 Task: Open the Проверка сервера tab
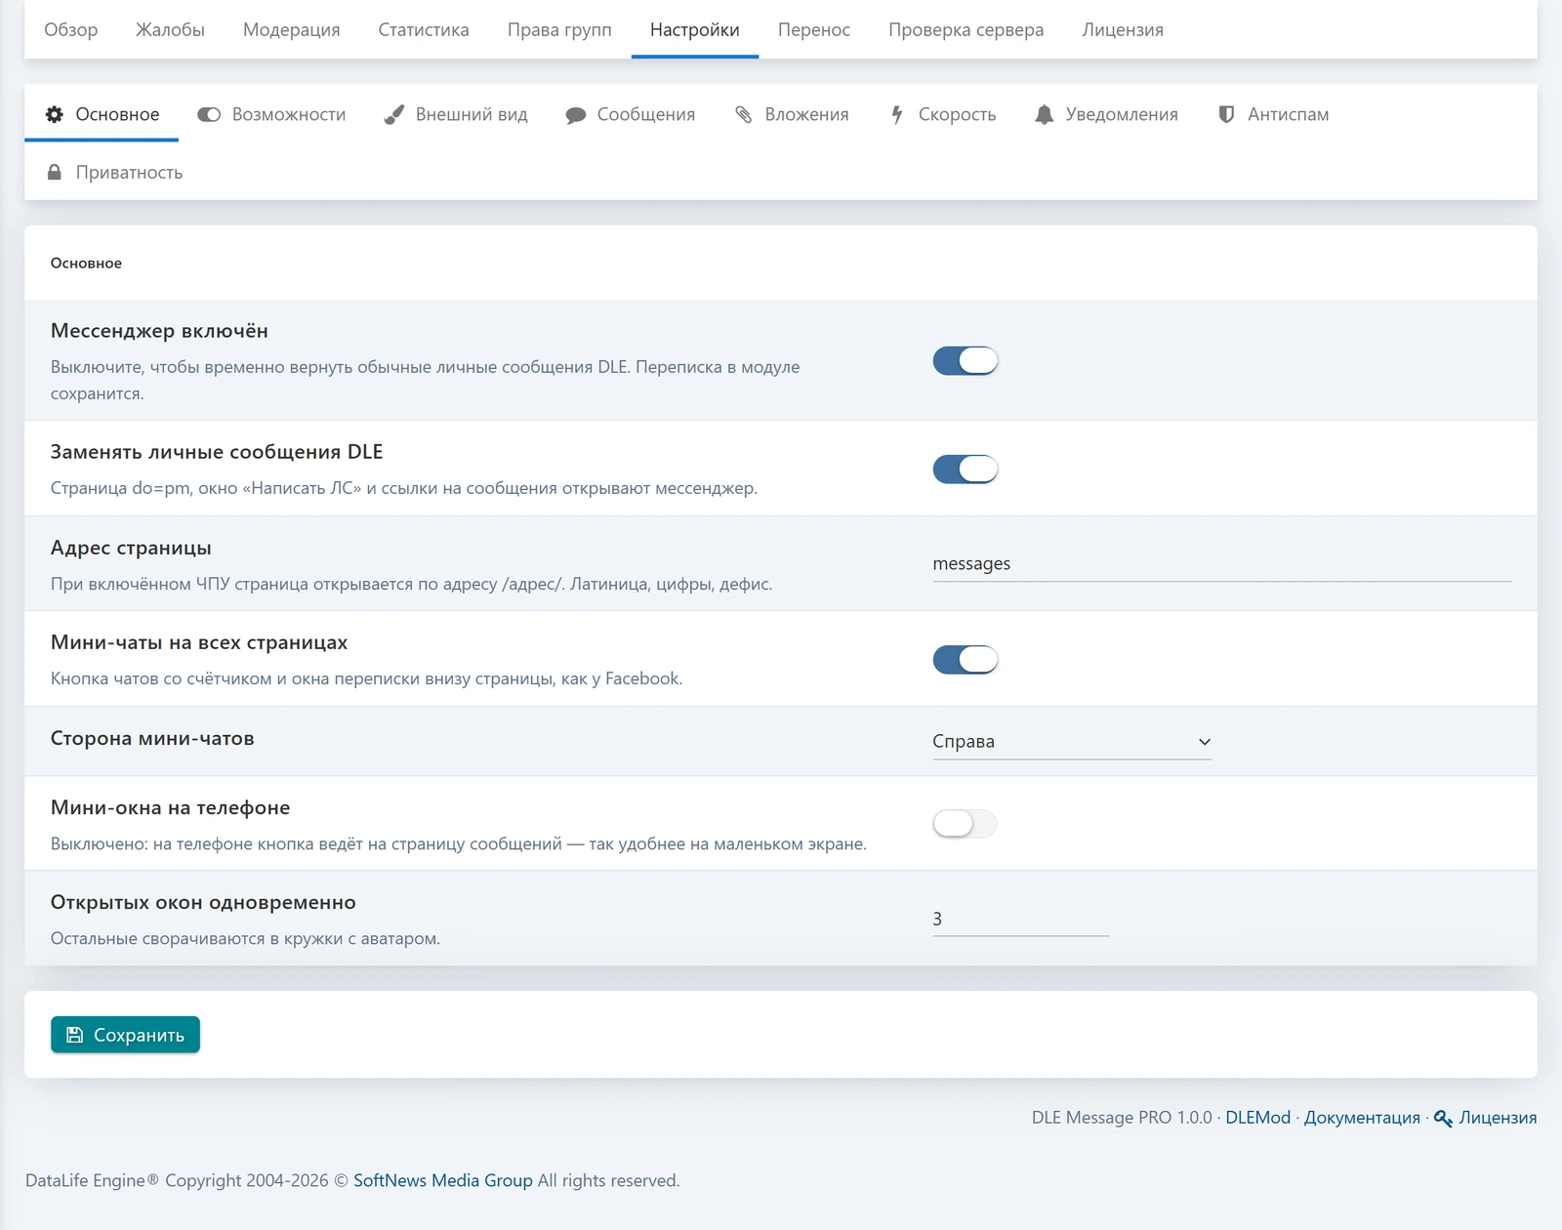(x=966, y=29)
